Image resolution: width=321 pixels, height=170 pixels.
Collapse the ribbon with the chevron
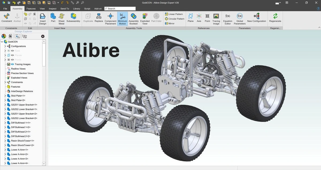coord(319,27)
